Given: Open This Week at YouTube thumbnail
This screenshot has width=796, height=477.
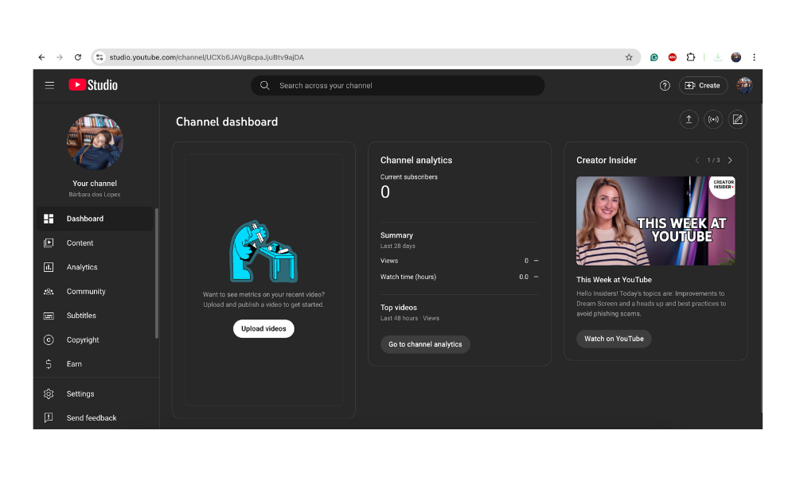Looking at the screenshot, I should click(655, 221).
